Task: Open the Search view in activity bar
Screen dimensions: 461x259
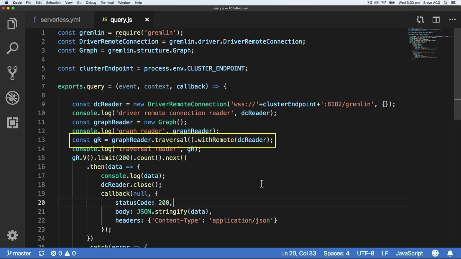Action: [x=12, y=48]
